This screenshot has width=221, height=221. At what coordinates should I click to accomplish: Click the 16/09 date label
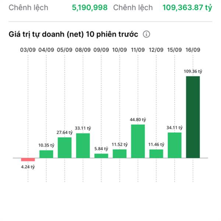point(193,50)
